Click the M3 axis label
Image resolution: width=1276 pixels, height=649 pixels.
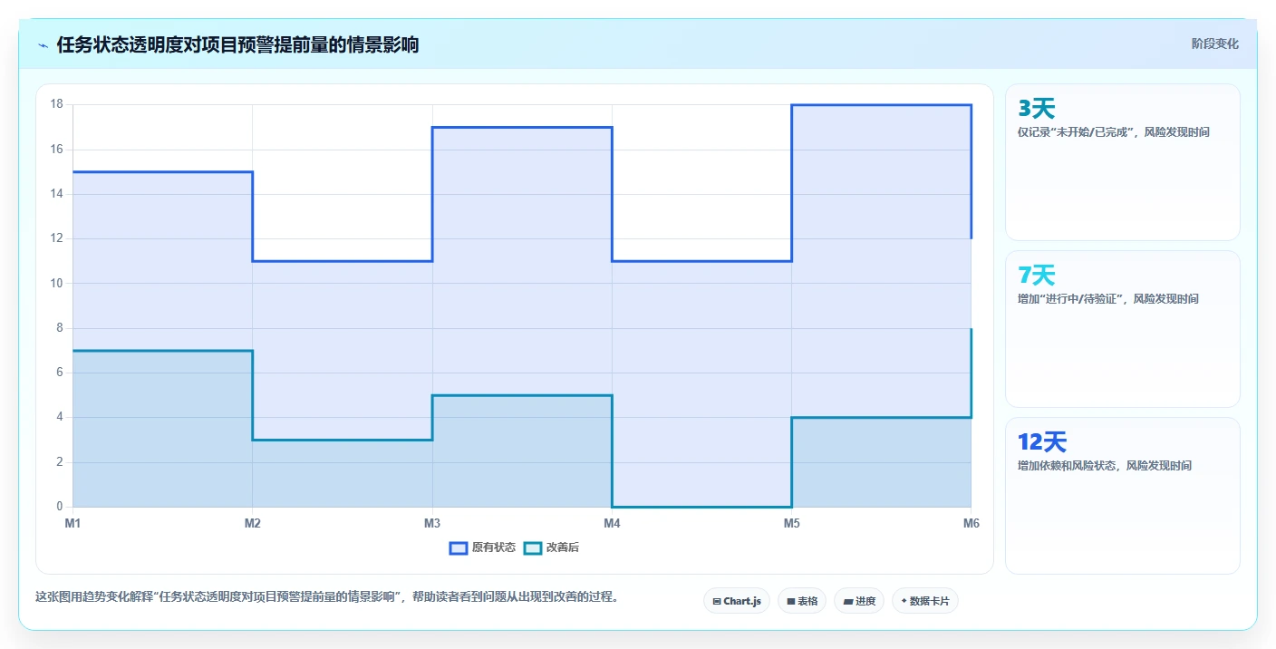point(432,523)
